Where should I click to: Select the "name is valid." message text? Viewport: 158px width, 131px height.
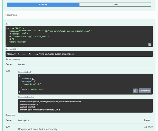click(32, 84)
